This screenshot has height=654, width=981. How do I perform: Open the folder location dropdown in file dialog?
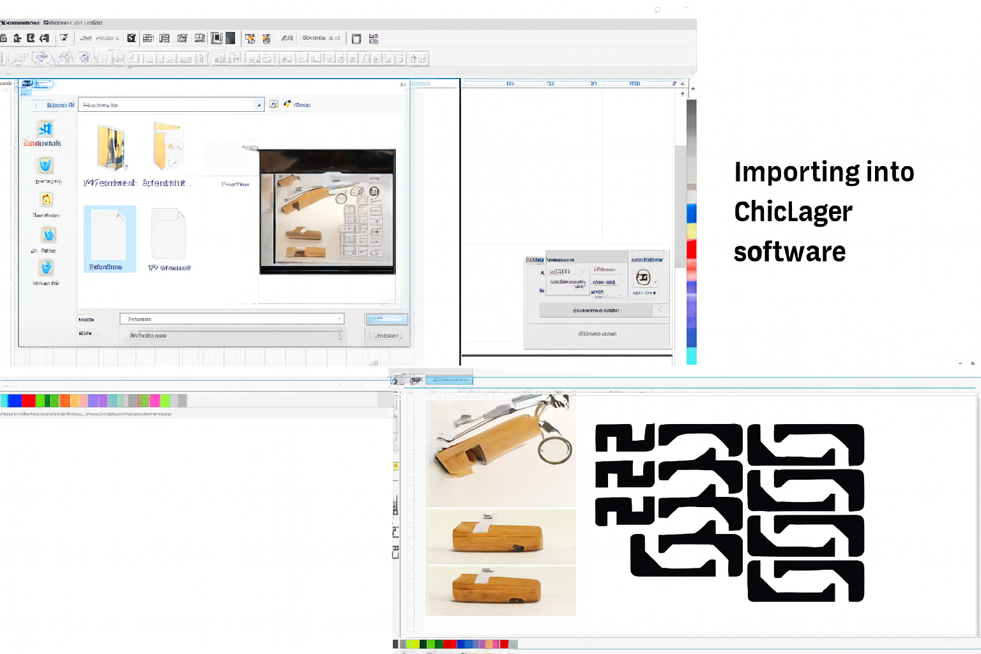point(259,105)
